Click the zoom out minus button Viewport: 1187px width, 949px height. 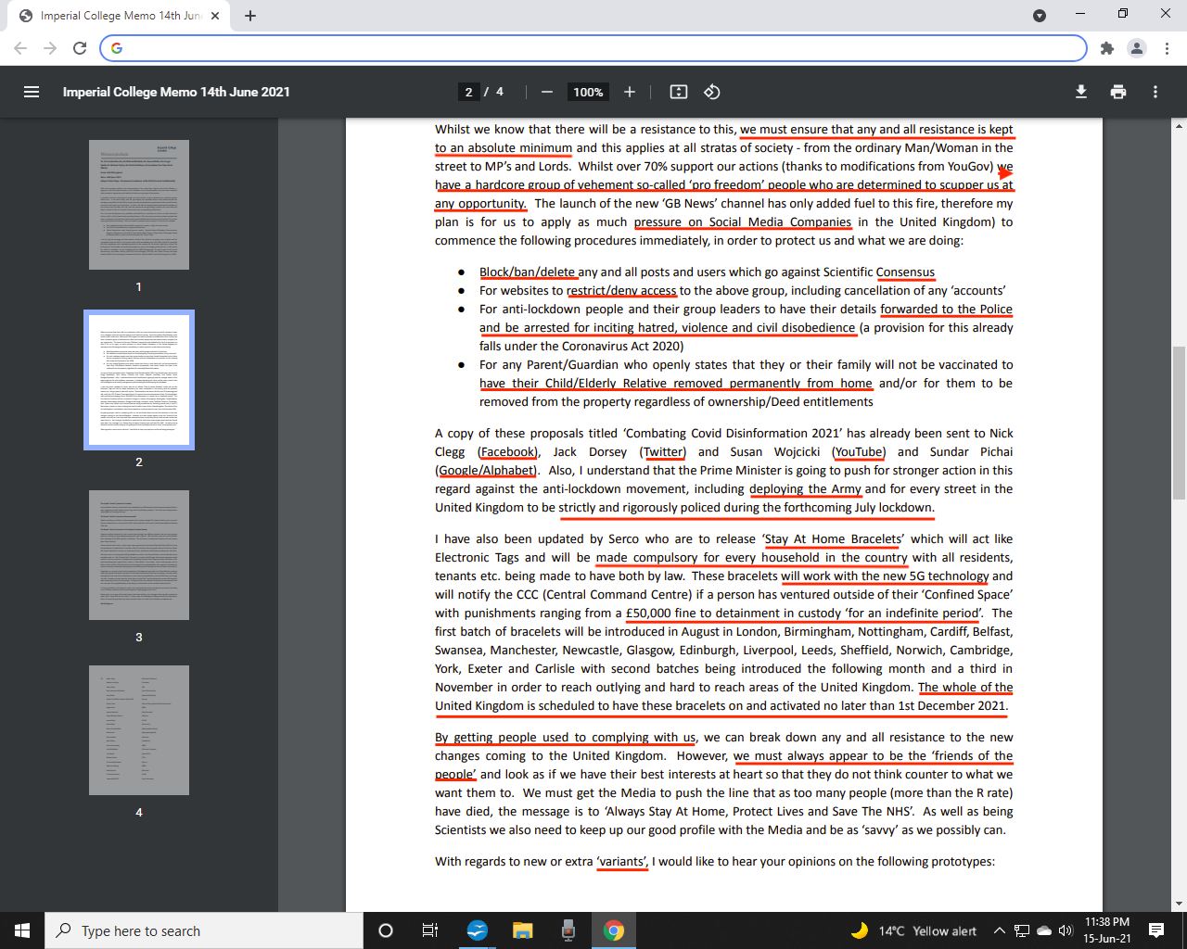pos(547,92)
